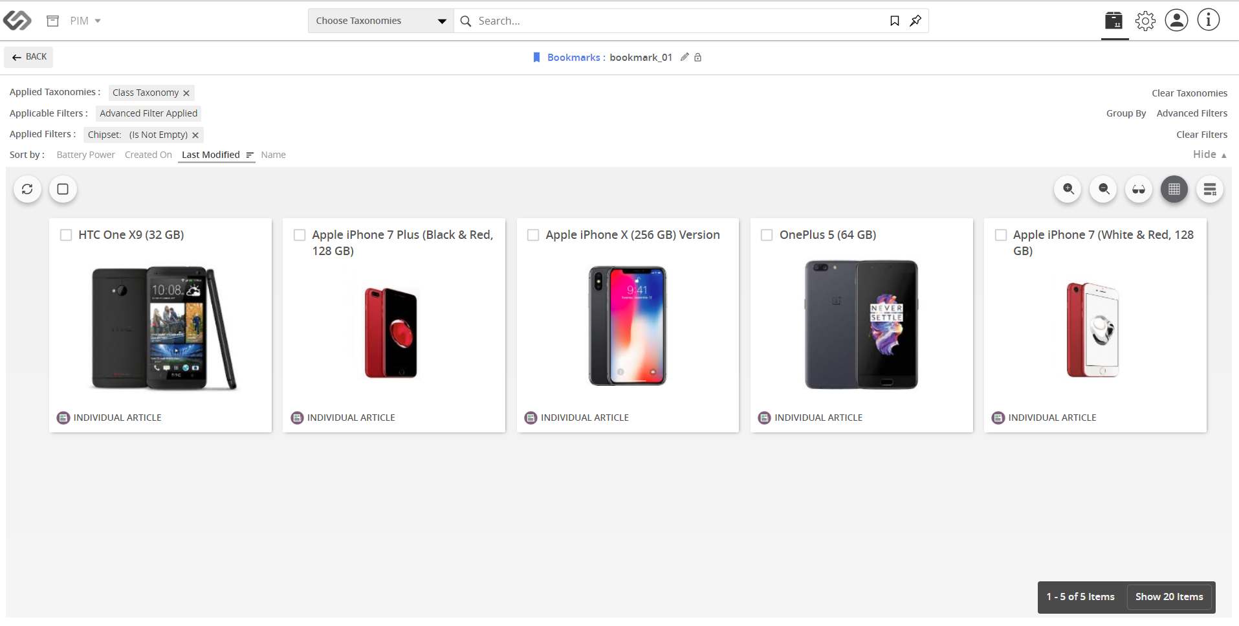
Task: Check the Apple iPhone 7 Plus checkbox
Action: click(300, 235)
